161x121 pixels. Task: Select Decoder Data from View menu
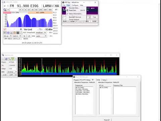tap(76, 8)
